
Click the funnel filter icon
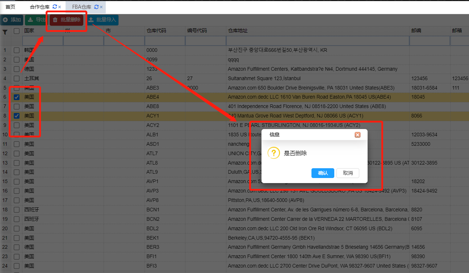[5, 32]
